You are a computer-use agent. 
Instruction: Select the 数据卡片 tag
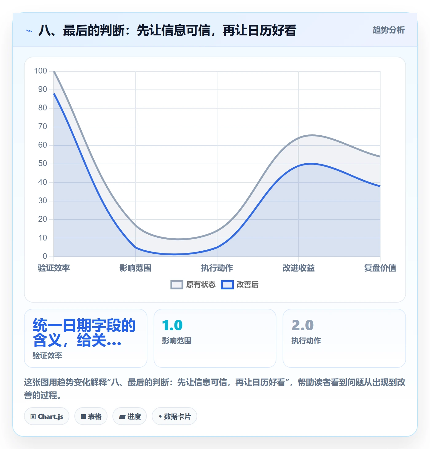[x=174, y=416]
